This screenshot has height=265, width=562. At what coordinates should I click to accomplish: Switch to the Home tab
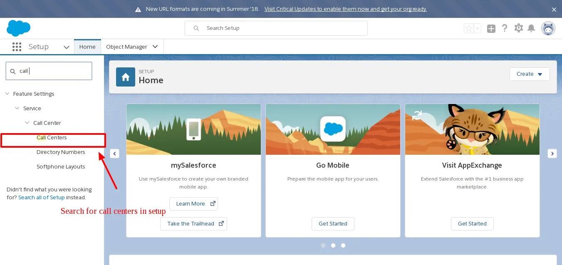point(87,47)
